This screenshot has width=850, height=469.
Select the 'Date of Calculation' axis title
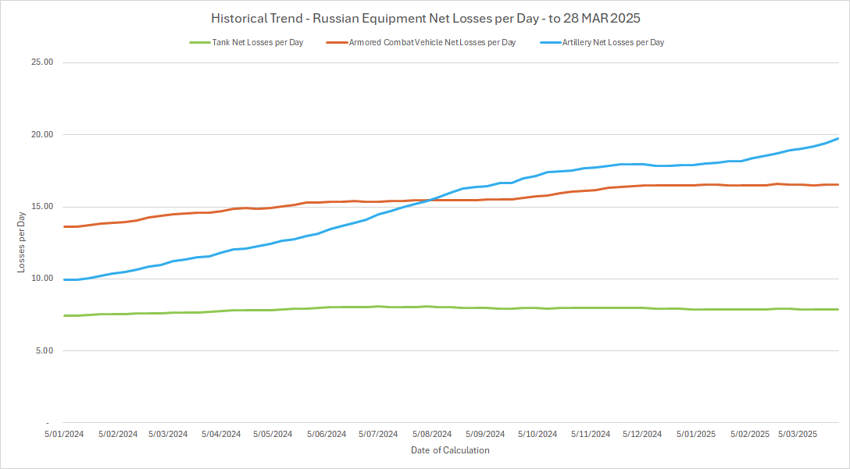pos(450,450)
